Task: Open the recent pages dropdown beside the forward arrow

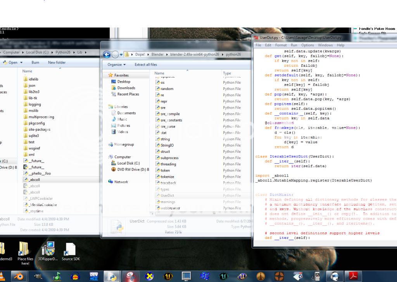Action: 121,54
